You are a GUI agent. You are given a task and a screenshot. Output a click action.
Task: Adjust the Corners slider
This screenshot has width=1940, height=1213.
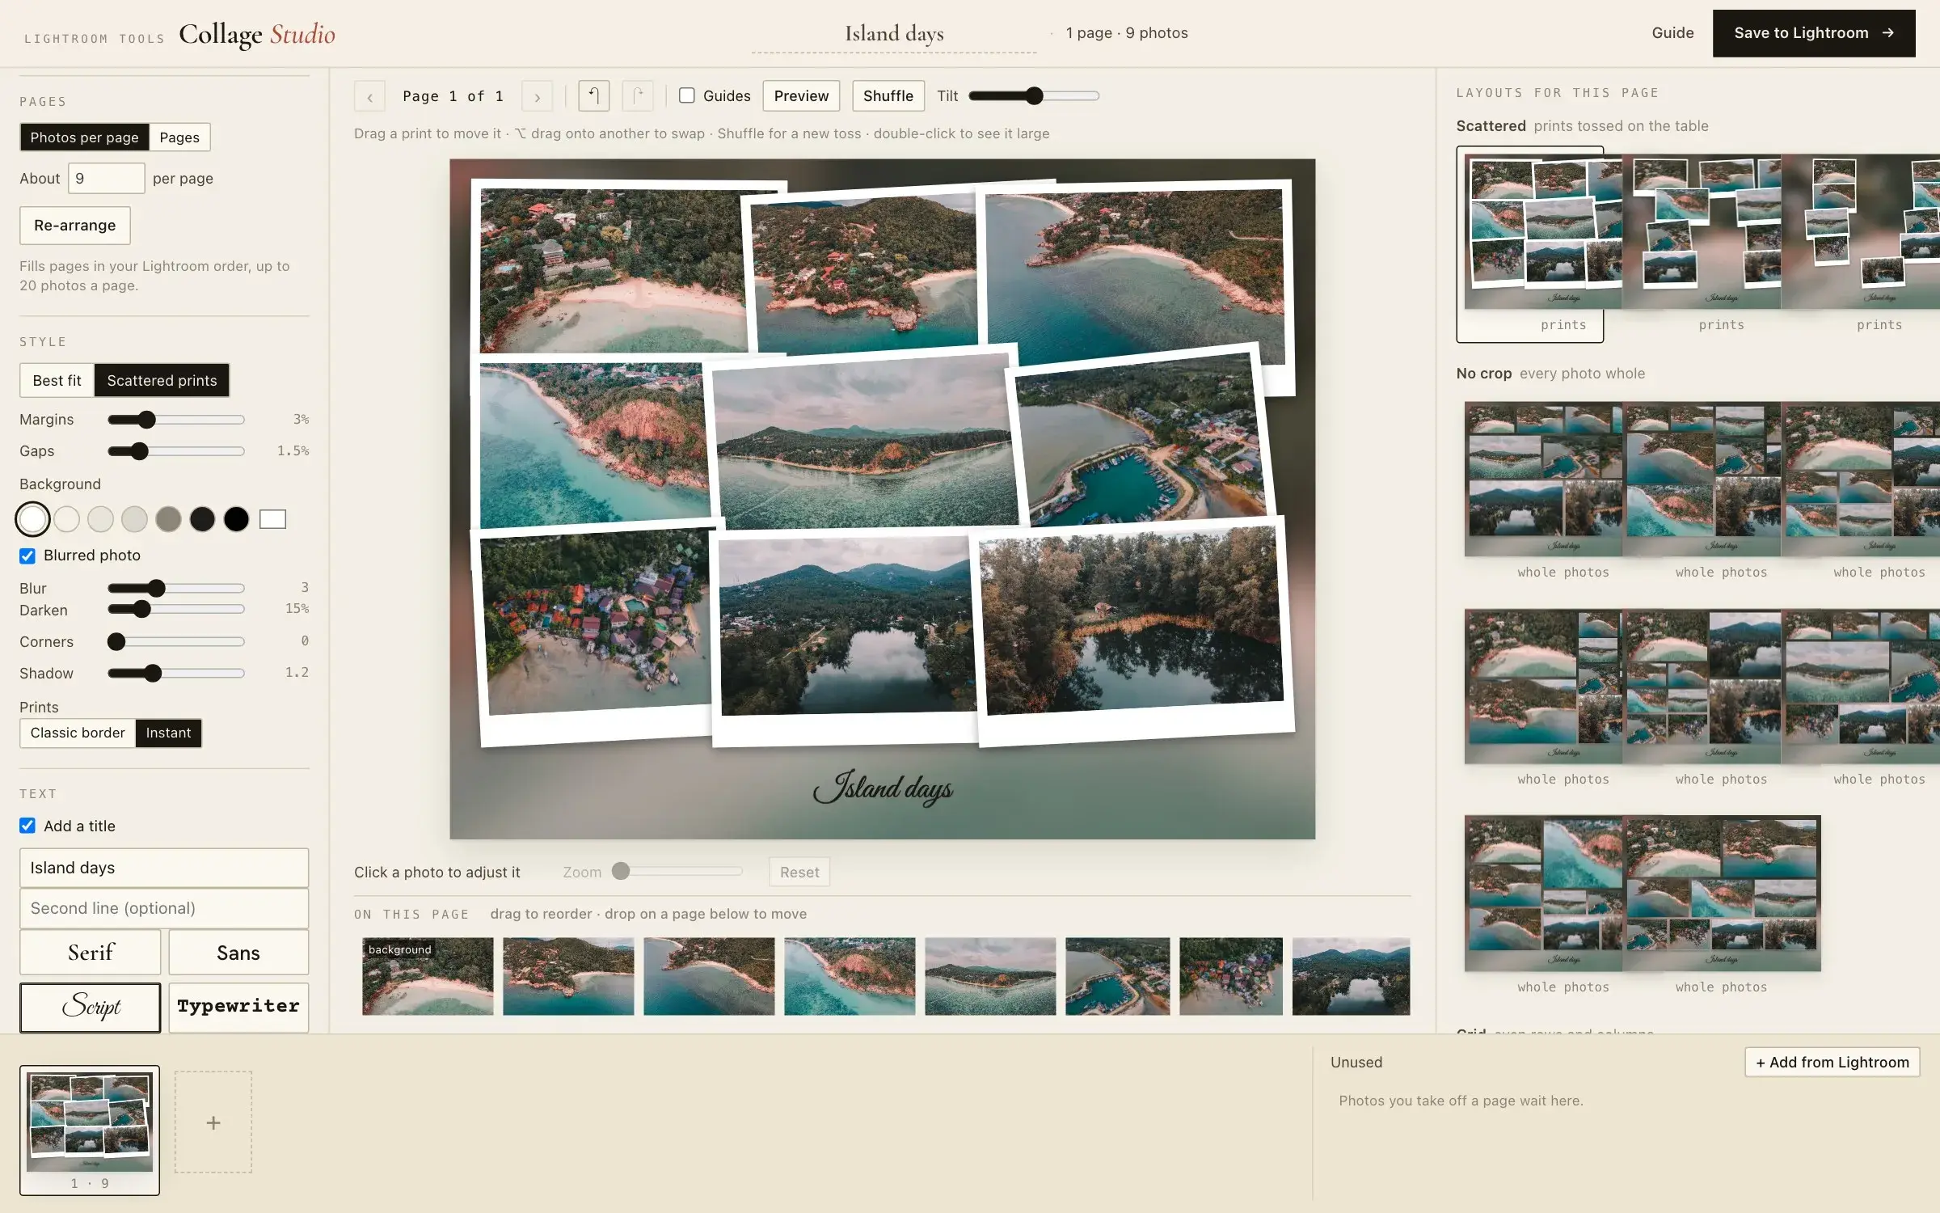tap(176, 641)
